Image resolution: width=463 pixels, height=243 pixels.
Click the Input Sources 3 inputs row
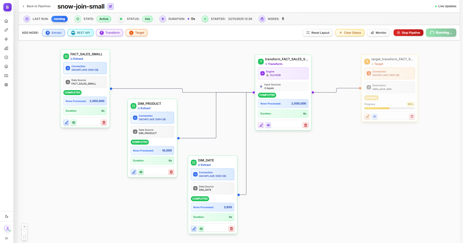pyautogui.click(x=283, y=86)
